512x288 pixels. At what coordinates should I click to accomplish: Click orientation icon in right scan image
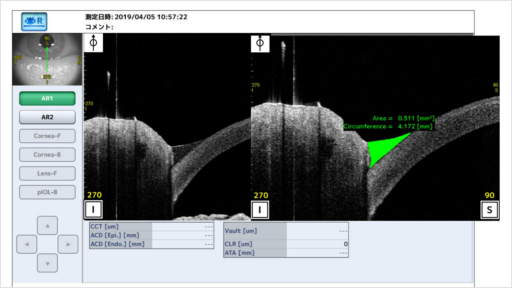[260, 43]
